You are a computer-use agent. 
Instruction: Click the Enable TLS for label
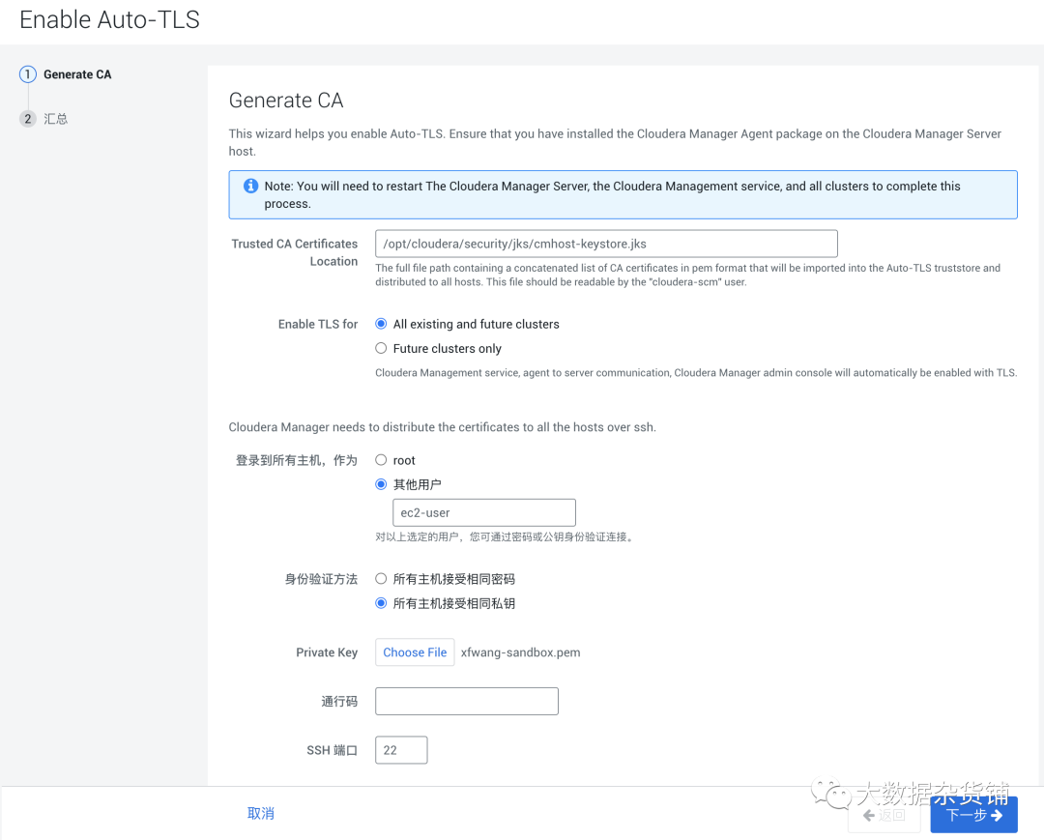(318, 324)
